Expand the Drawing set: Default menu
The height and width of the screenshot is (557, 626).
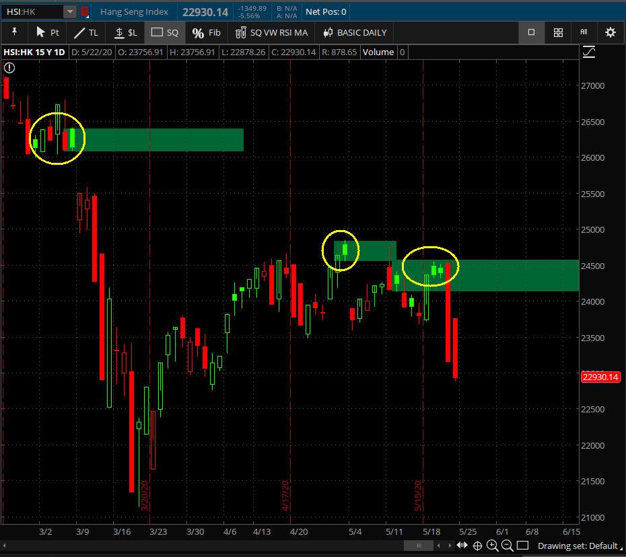tap(577, 546)
